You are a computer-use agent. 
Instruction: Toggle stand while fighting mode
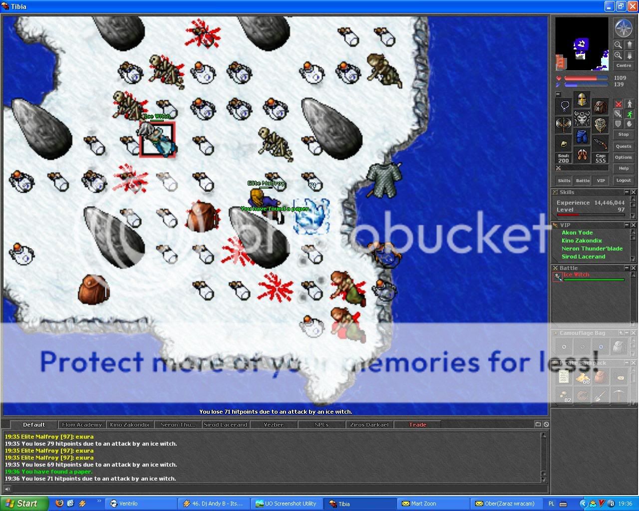(x=630, y=104)
